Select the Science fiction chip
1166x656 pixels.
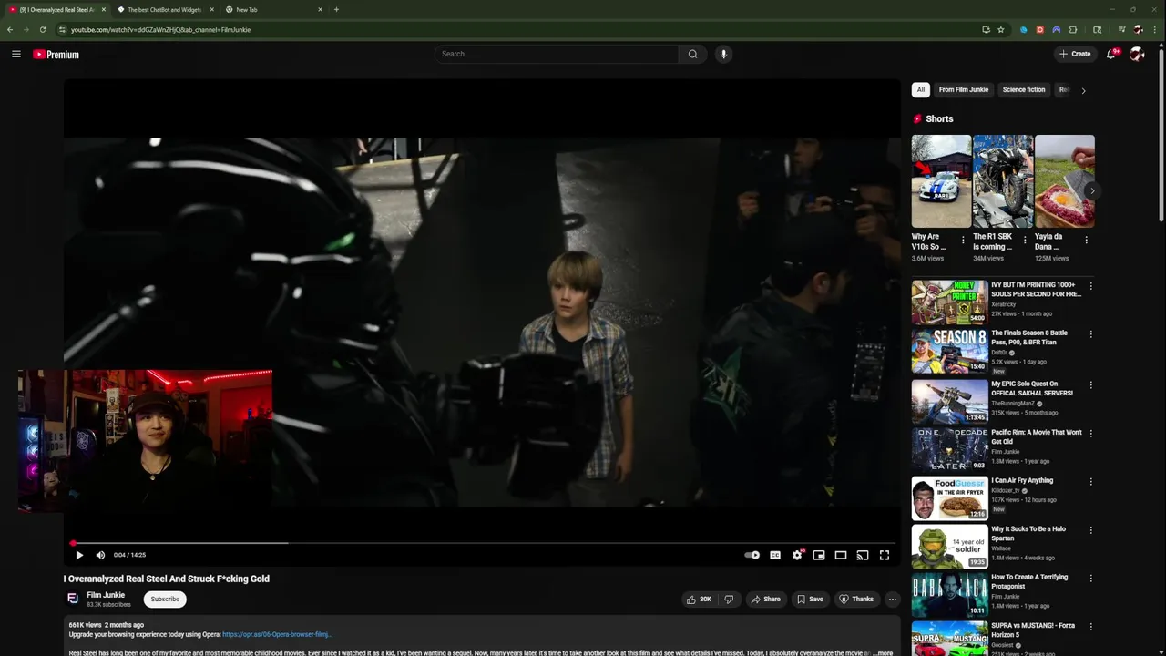click(x=1024, y=90)
